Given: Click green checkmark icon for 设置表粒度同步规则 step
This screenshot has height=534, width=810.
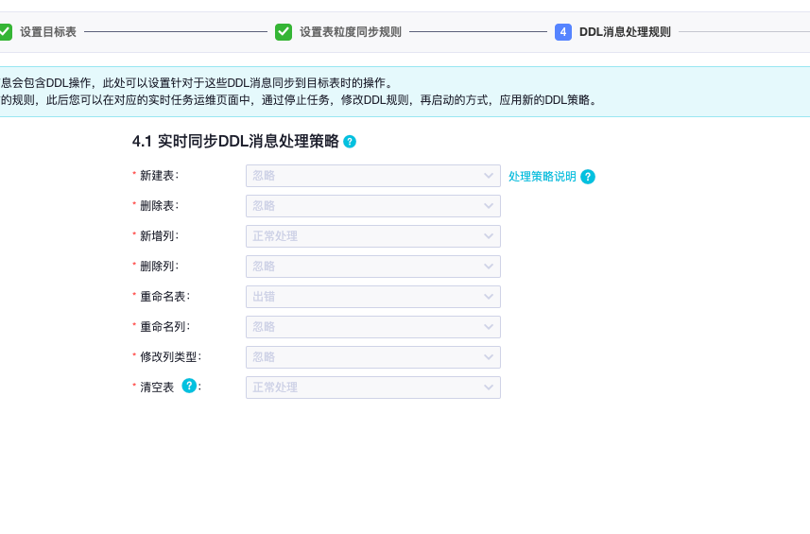Looking at the screenshot, I should (284, 32).
